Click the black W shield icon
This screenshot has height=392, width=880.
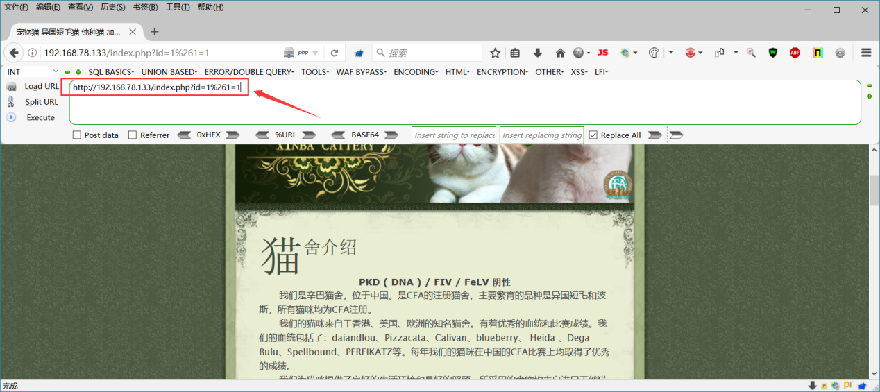[x=773, y=53]
